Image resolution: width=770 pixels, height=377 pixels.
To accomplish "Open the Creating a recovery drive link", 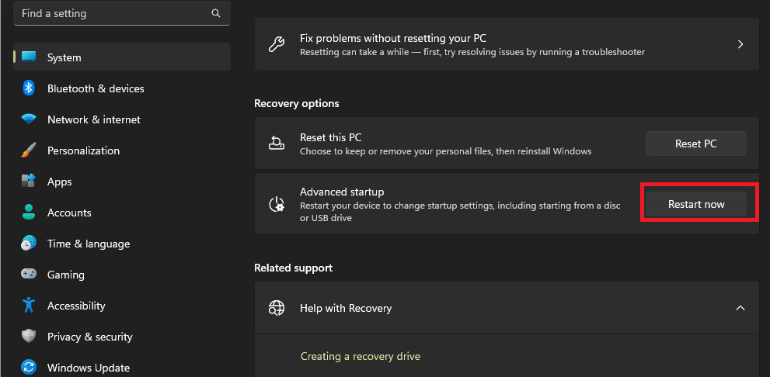I will point(360,356).
